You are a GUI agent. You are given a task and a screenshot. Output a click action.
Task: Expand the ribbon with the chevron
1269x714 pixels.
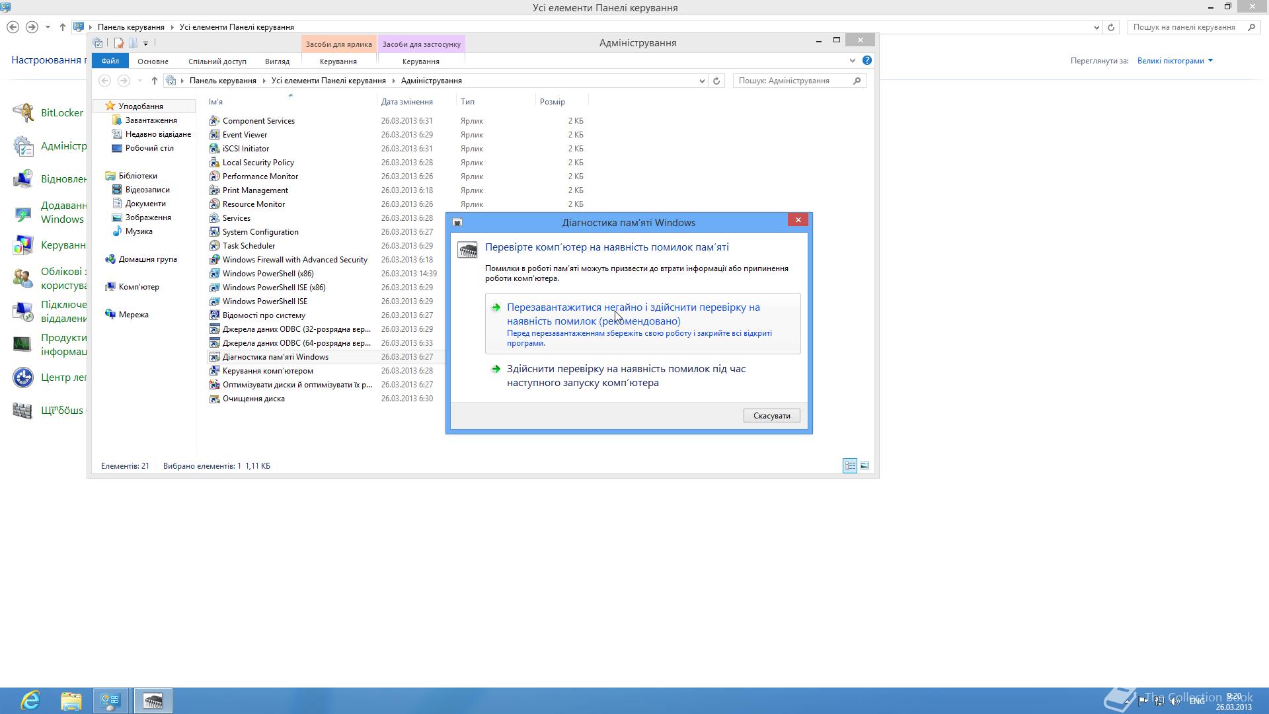click(852, 61)
